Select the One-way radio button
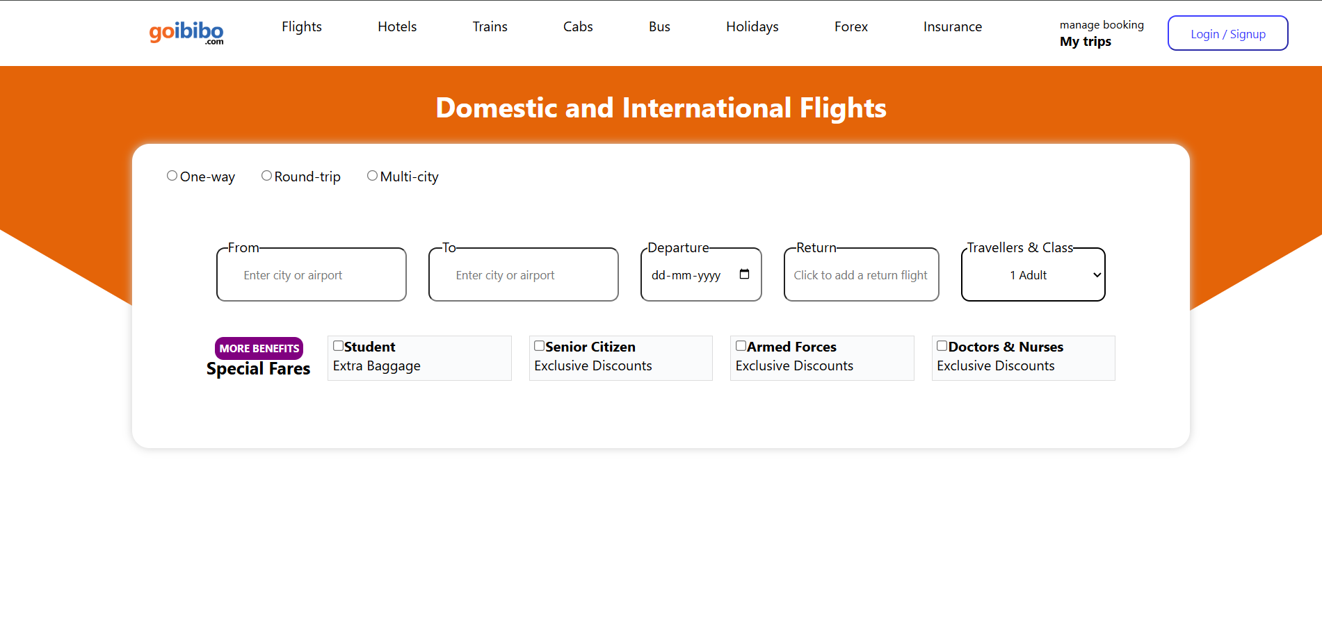 [x=172, y=176]
